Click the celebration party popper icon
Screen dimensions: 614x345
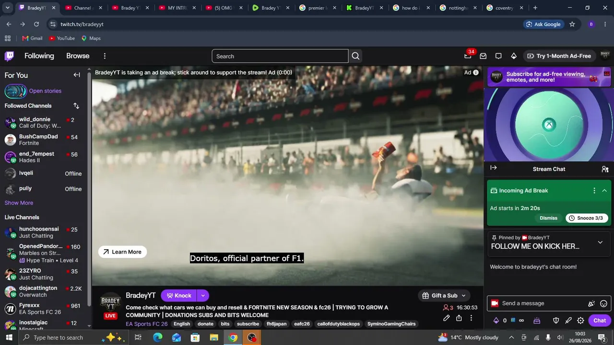(x=591, y=303)
